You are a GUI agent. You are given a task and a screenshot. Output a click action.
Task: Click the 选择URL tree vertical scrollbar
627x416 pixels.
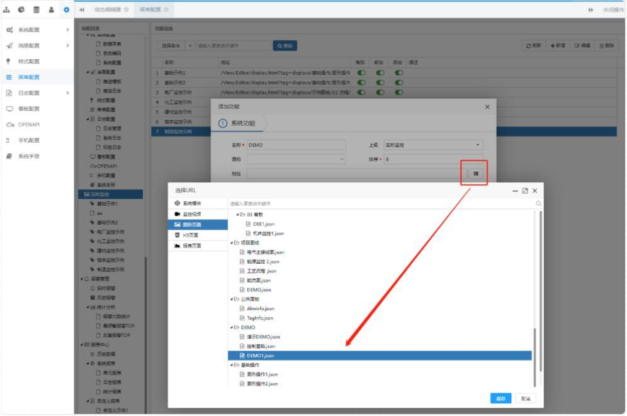pos(534,357)
